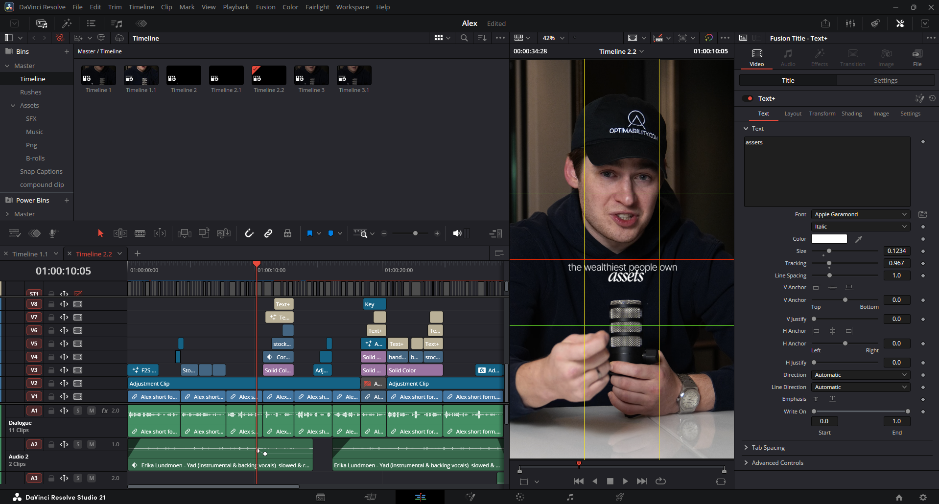Screen dimensions: 939x504
Task: Lock video track V8
Action: pos(51,304)
